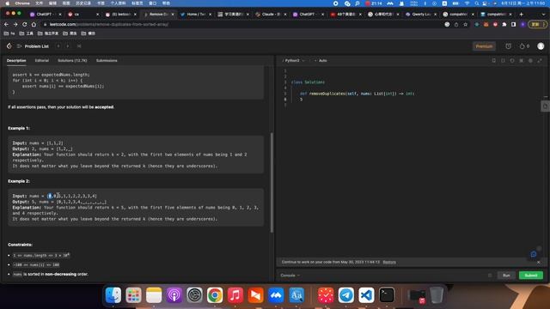The width and height of the screenshot is (550, 309).
Task: Open the Chrome menu in menu bar
Action: [x=22, y=3]
